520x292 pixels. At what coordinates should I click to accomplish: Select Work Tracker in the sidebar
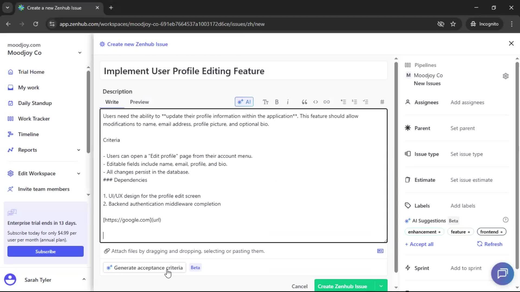[x=34, y=118]
